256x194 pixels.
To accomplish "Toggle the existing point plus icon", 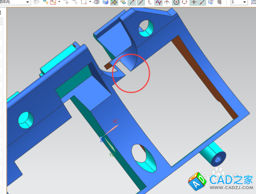I will pos(194,3).
